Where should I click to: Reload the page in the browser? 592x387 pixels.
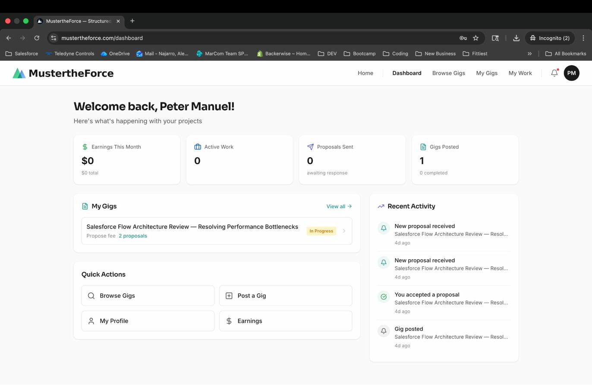point(37,38)
